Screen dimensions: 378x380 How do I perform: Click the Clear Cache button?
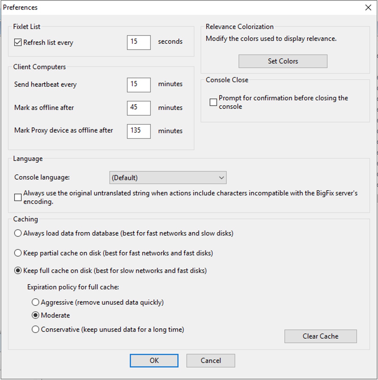point(320,336)
